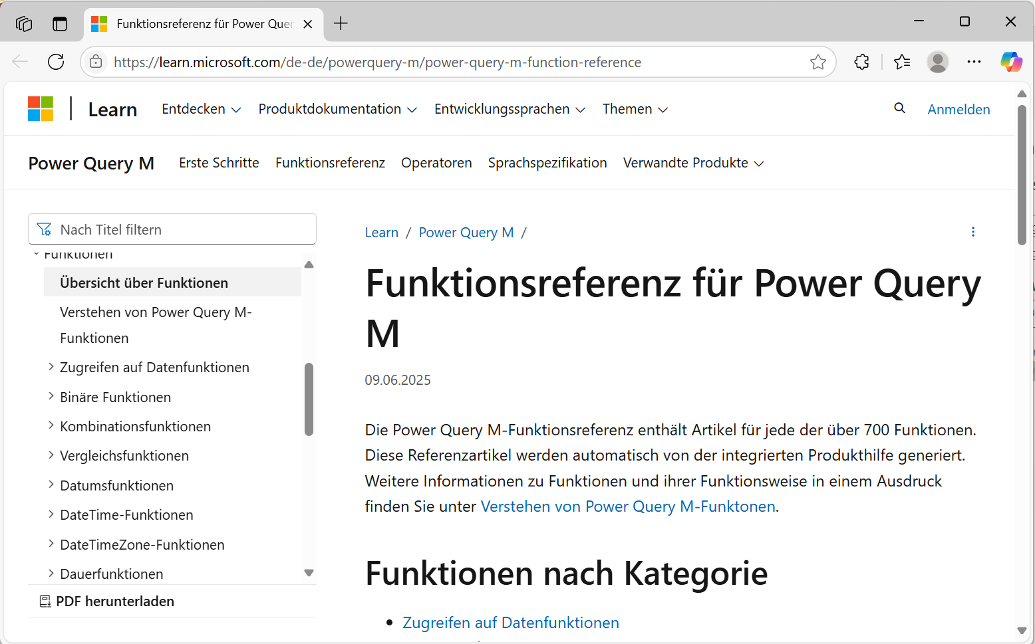Viewport: 1035px width, 644px height.
Task: Expand Datumsfunktionen tree node
Action: [x=51, y=484]
